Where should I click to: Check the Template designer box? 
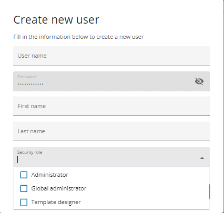pyautogui.click(x=24, y=202)
